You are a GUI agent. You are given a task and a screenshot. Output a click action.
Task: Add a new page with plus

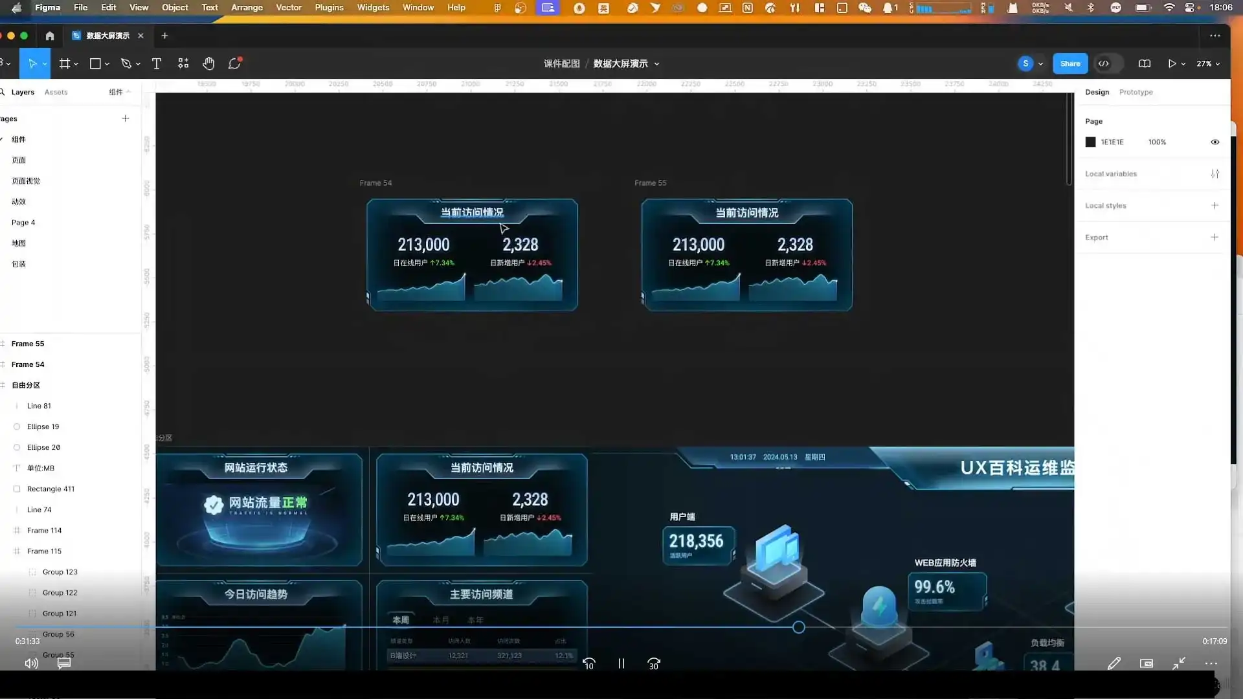click(x=126, y=118)
